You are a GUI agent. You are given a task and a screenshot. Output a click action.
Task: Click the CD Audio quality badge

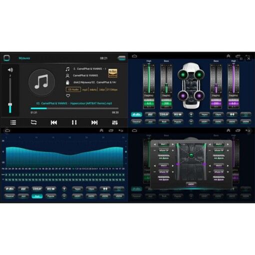[x=73, y=89]
